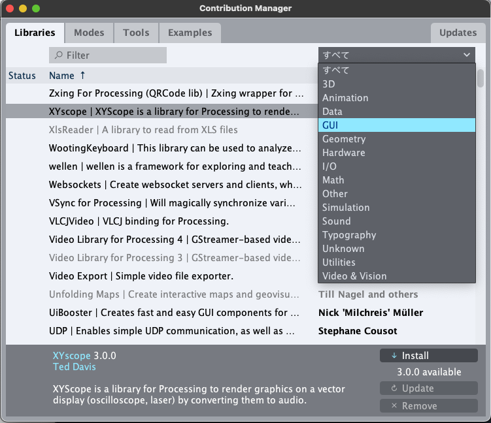Viewport: 491px width, 423px height.
Task: Open the Examples tab
Action: tap(190, 33)
